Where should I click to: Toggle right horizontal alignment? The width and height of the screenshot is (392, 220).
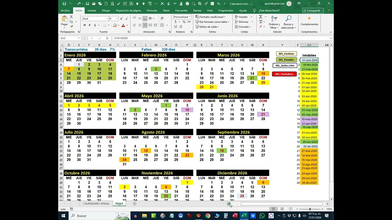coord(145,25)
